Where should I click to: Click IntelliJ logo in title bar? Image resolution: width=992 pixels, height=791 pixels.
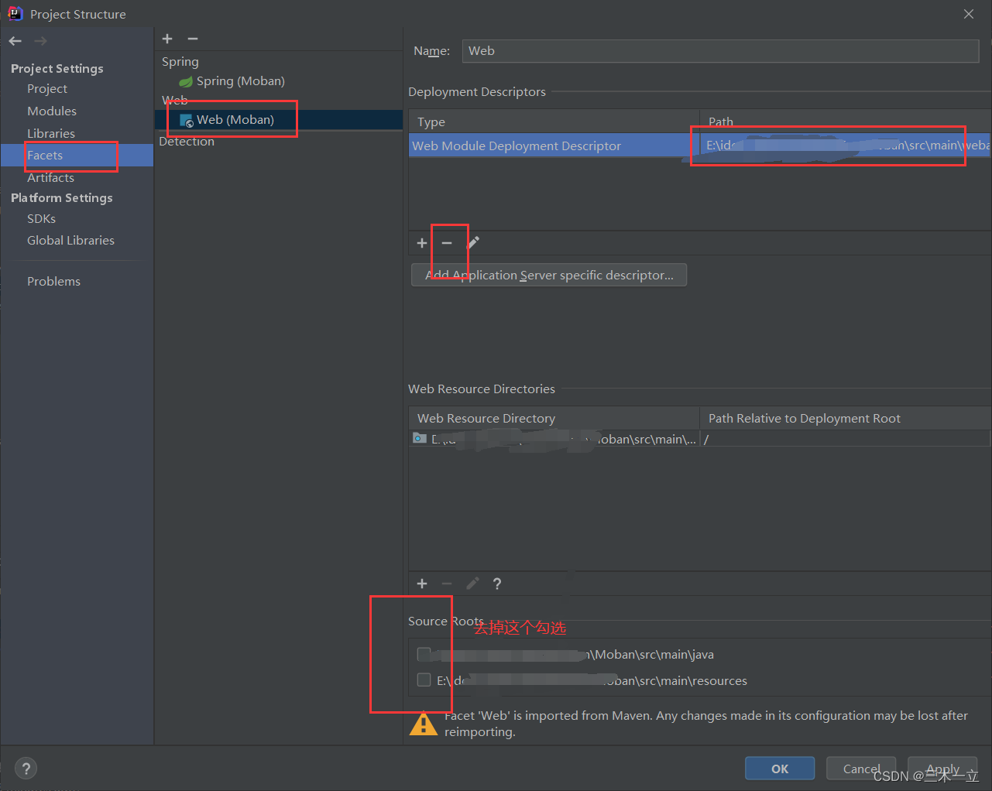pyautogui.click(x=15, y=13)
